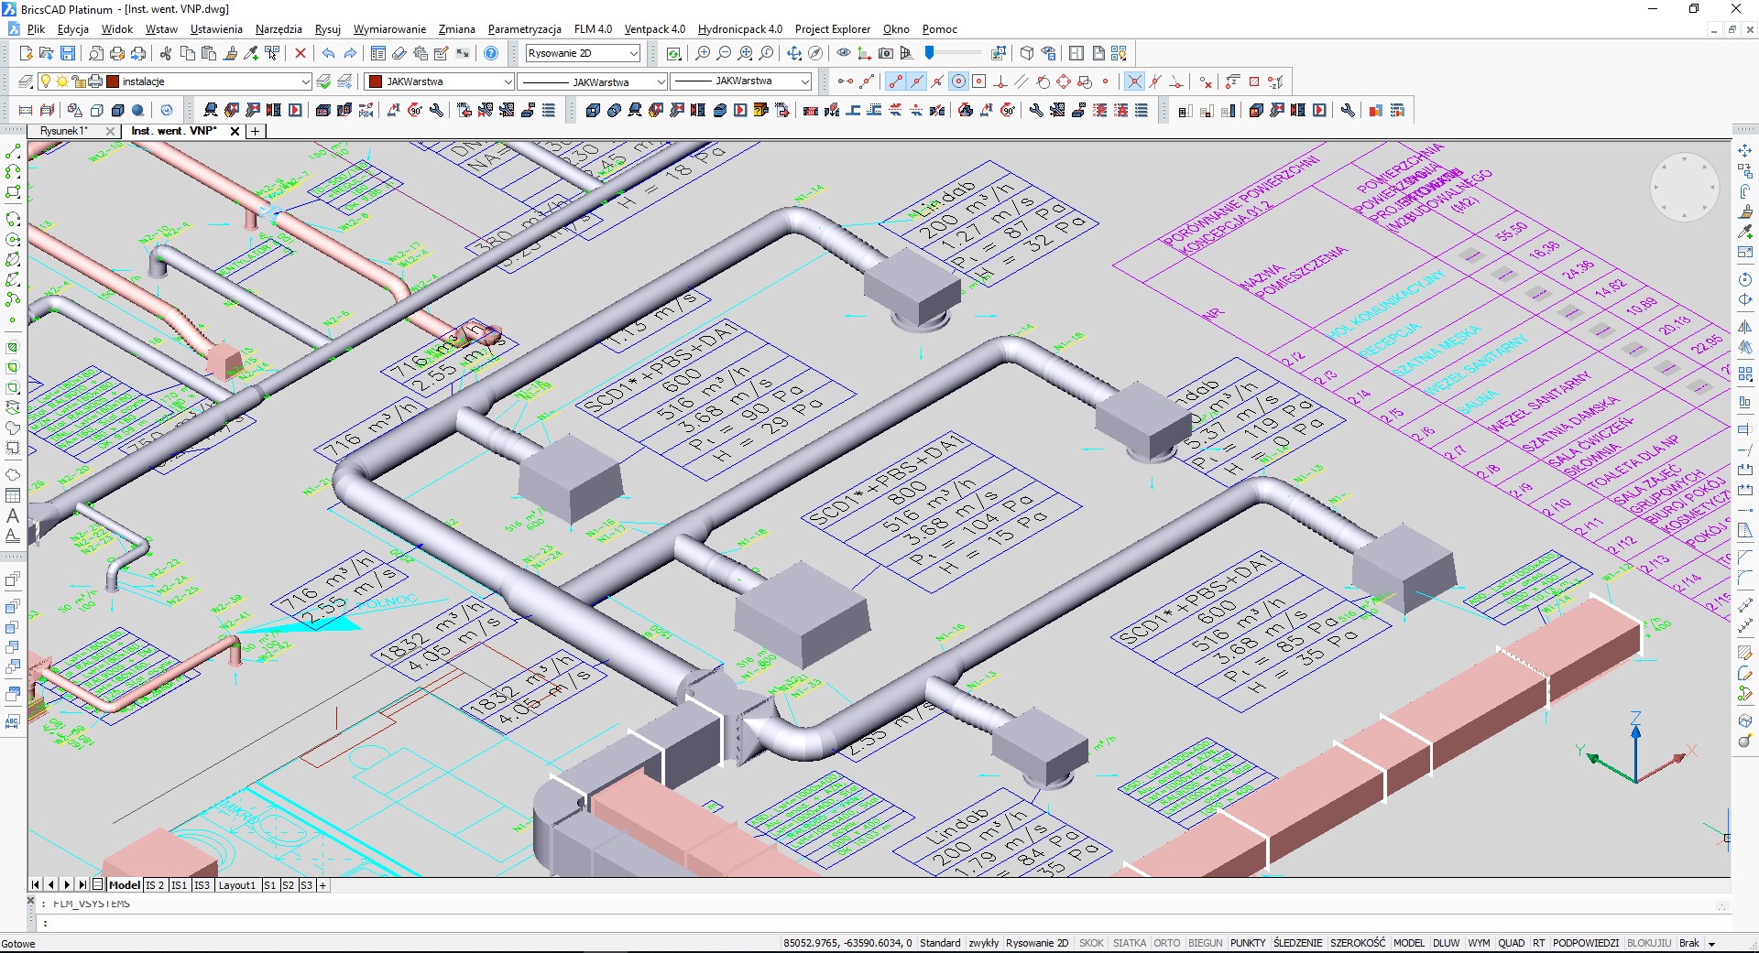Add a new drawing tab with plus button
This screenshot has height=953, width=1759.
[256, 131]
